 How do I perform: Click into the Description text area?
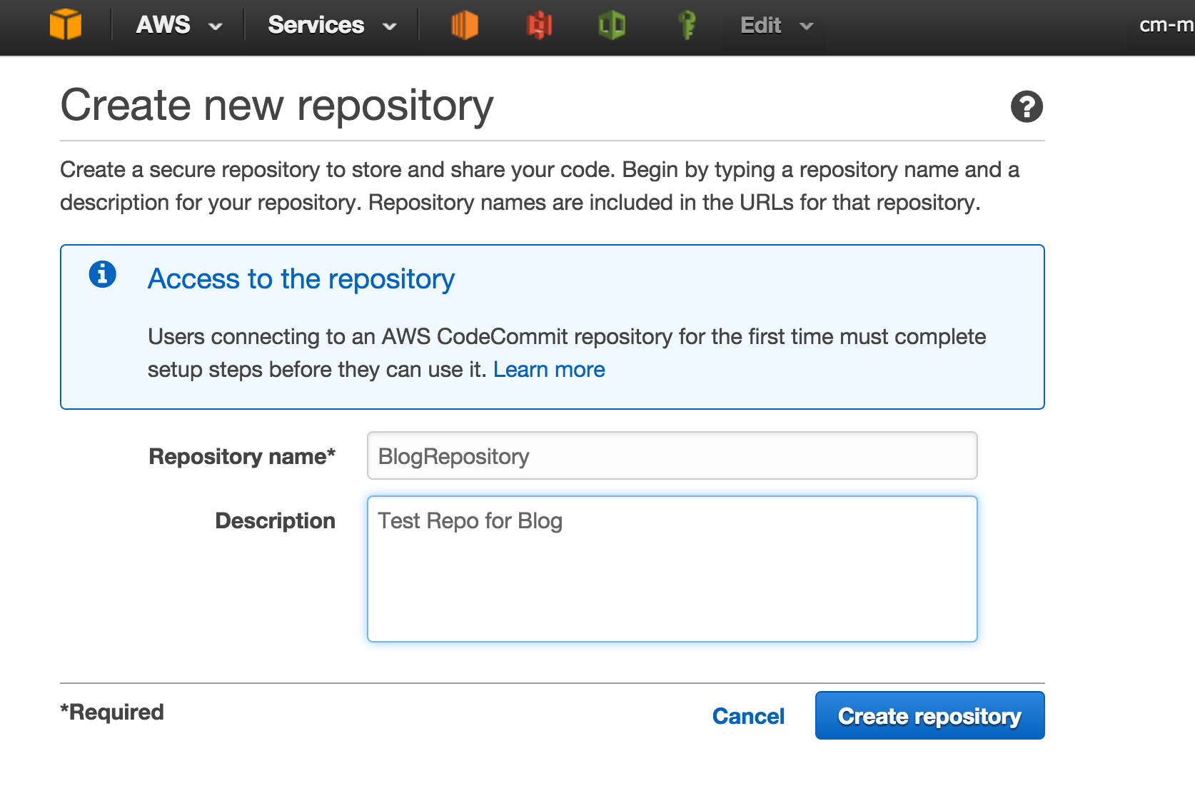coord(672,569)
